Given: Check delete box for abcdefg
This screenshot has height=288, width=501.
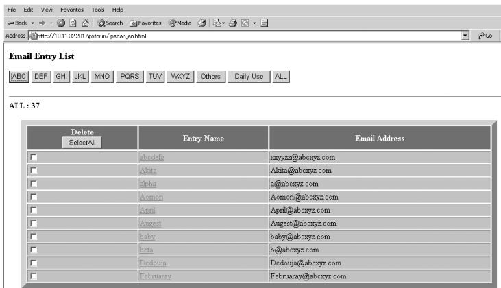Looking at the screenshot, I should [34, 157].
